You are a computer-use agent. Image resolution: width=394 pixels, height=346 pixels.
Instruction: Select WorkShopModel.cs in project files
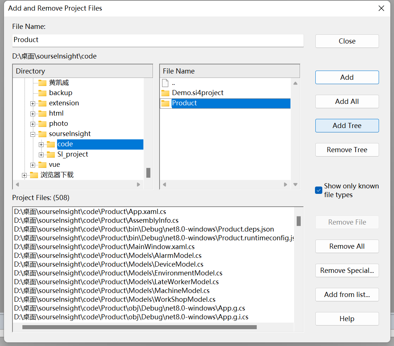pyautogui.click(x=115, y=300)
